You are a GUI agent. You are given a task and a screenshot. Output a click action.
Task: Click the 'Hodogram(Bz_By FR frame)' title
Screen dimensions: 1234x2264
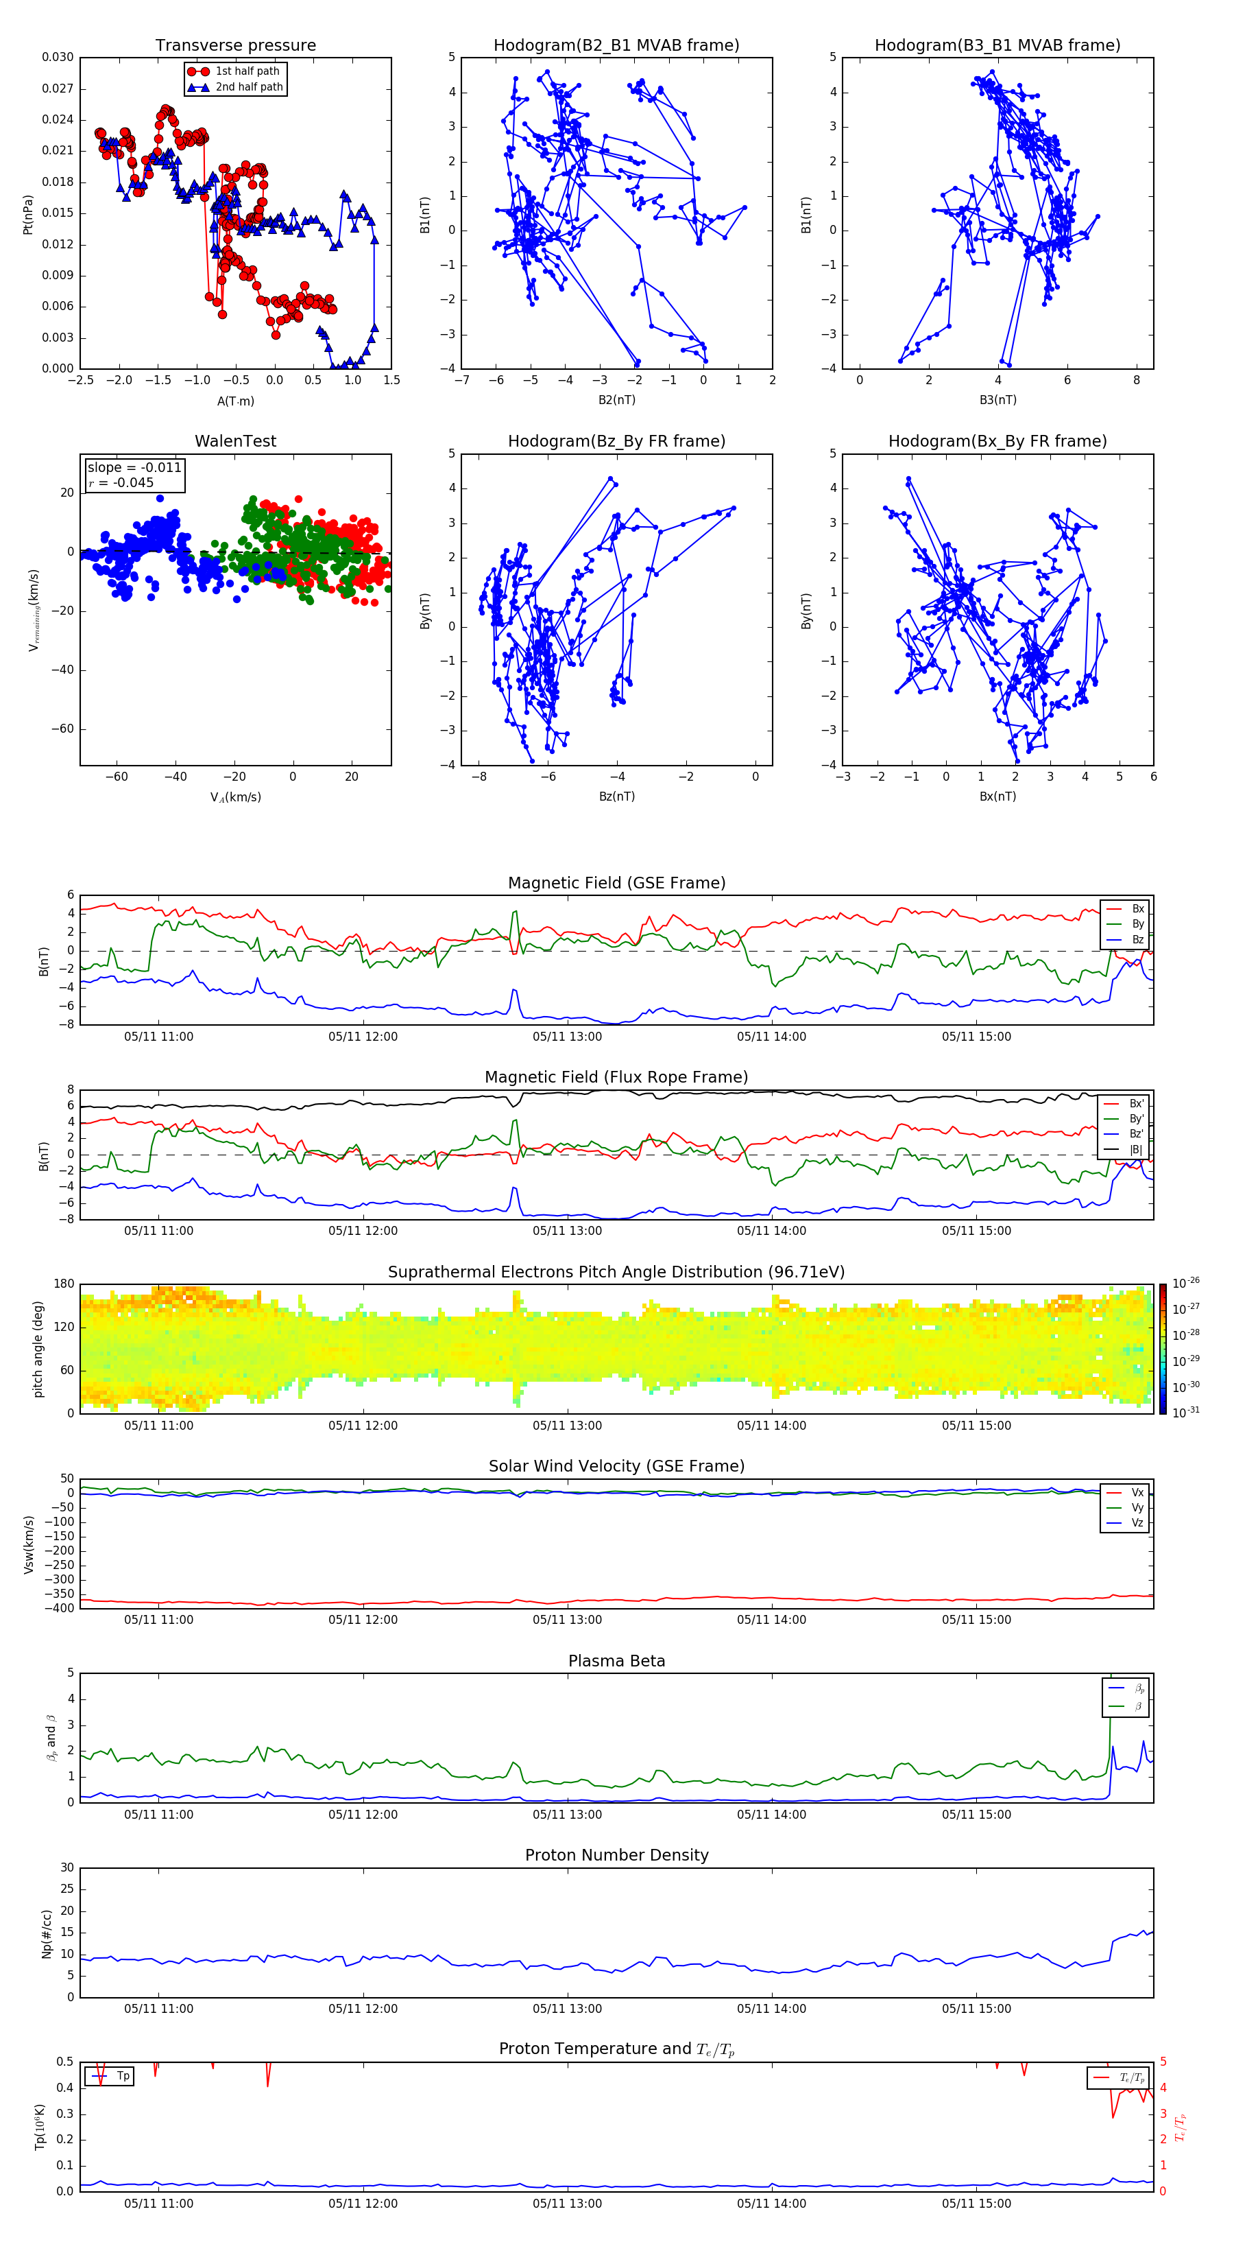tap(616, 441)
